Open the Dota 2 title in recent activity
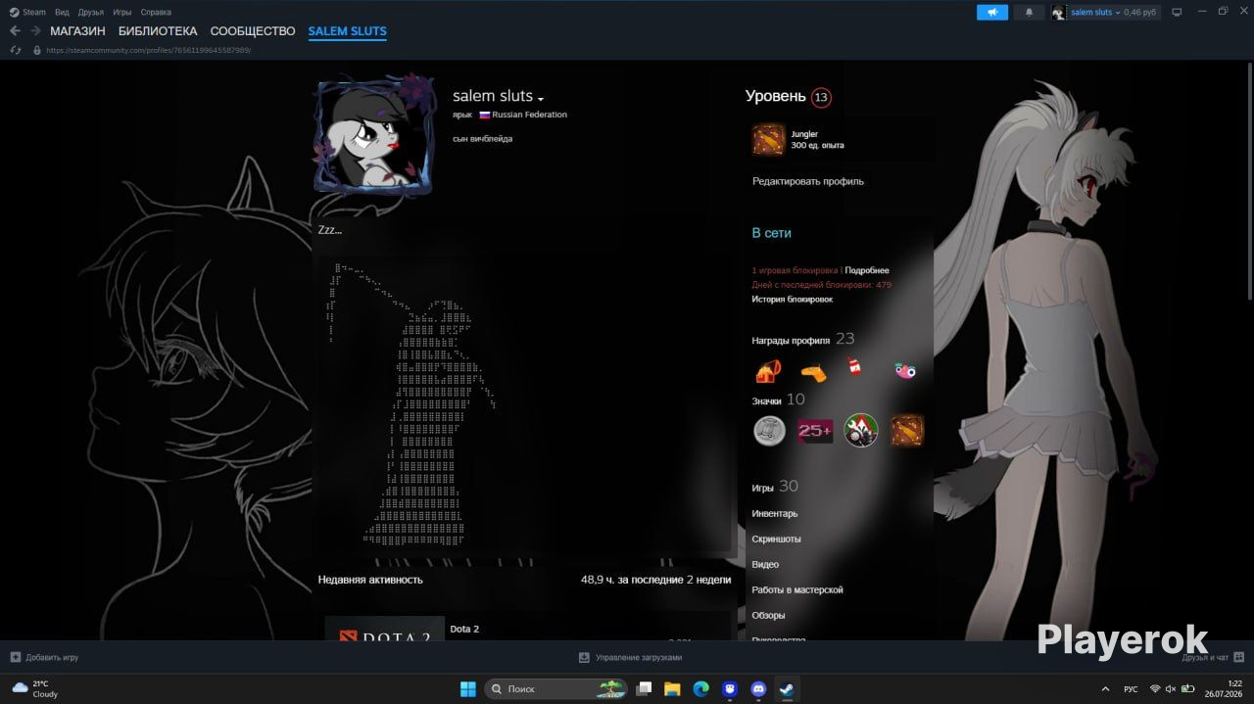Viewport: 1254px width, 704px height. coord(464,629)
